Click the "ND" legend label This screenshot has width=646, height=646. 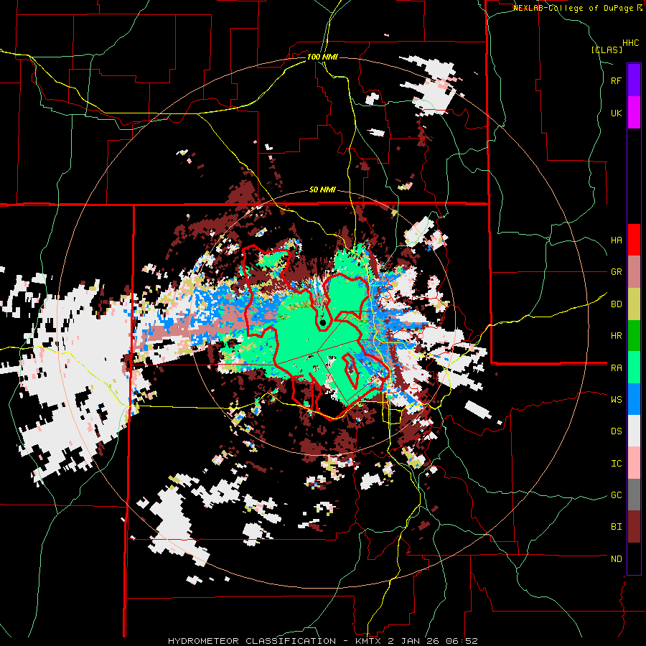(616, 559)
